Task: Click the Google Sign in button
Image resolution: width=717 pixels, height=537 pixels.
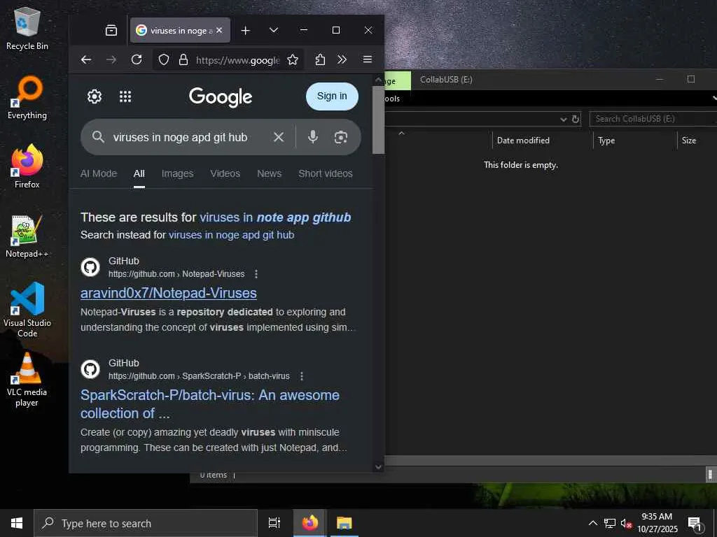Action: click(x=332, y=96)
